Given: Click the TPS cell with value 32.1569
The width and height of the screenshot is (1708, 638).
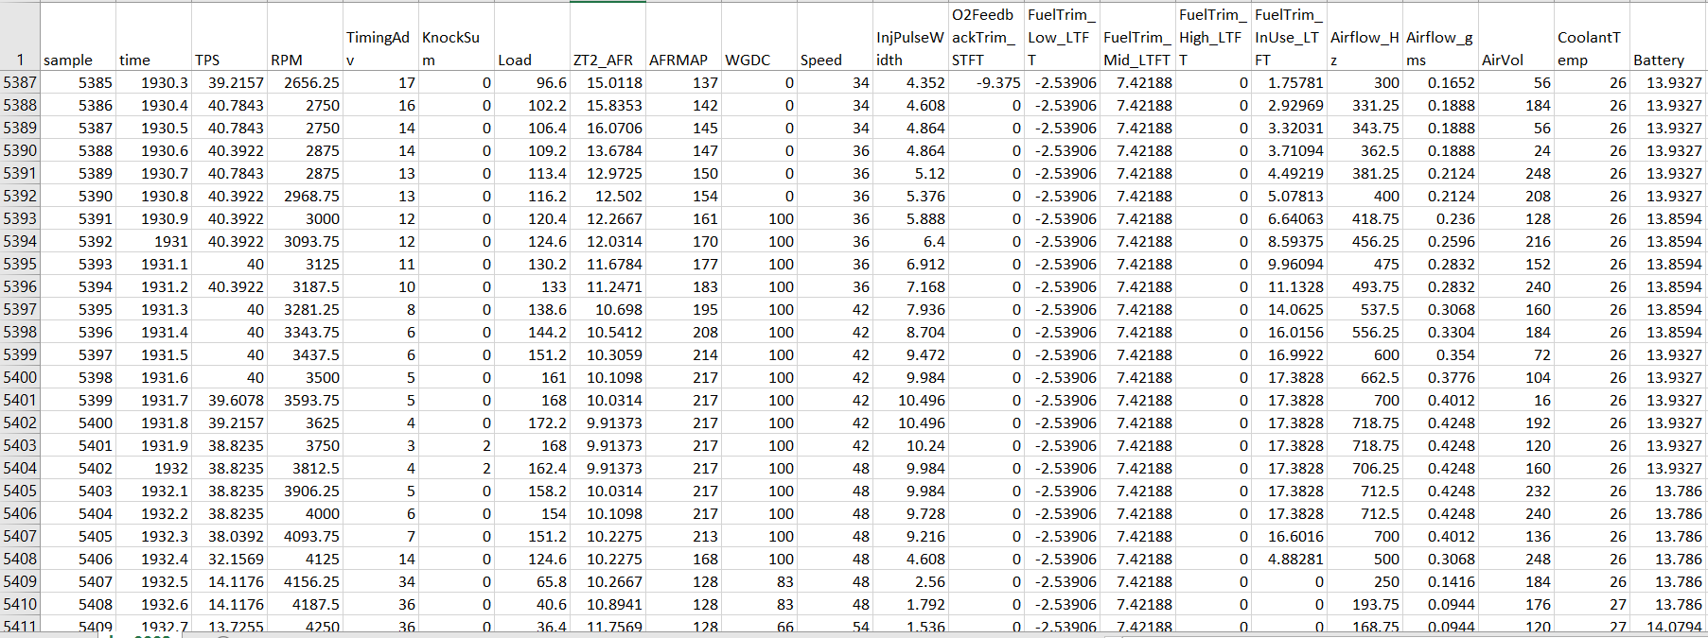Looking at the screenshot, I should click(x=228, y=560).
